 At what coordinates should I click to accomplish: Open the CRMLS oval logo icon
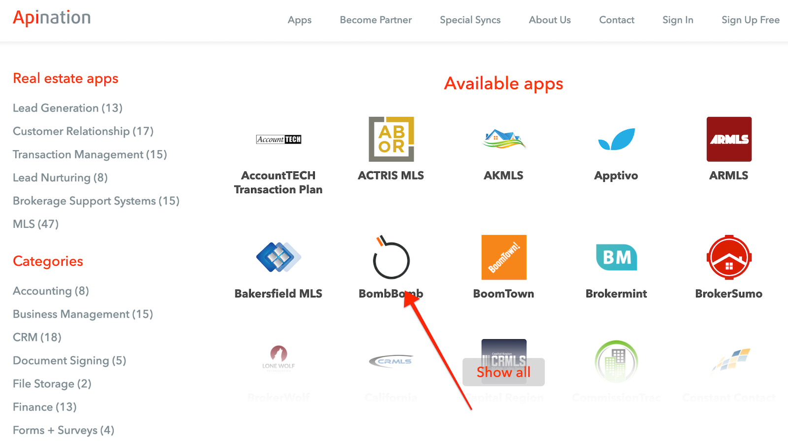pyautogui.click(x=392, y=361)
